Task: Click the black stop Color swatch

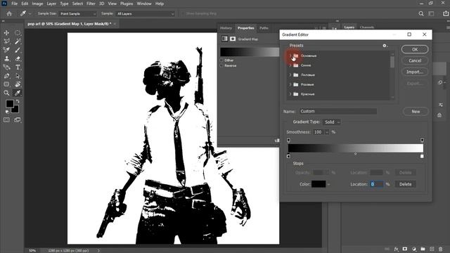Action: coord(319,184)
